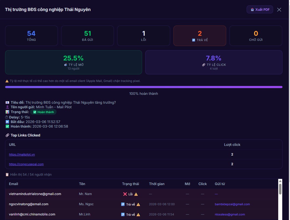290x220 pixels.
Task: Click warning icon in Mr.Linh row
Action: click(x=138, y=215)
